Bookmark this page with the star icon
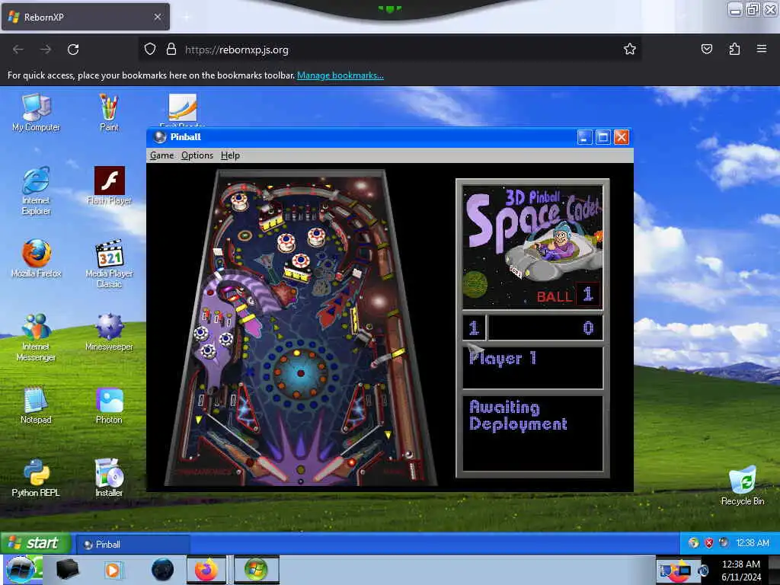This screenshot has height=585, width=780. point(630,49)
